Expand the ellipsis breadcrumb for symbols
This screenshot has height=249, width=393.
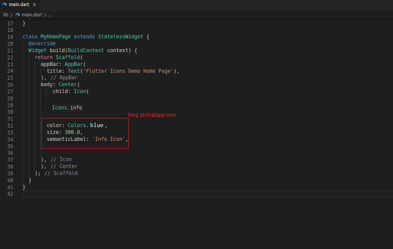click(x=50, y=14)
